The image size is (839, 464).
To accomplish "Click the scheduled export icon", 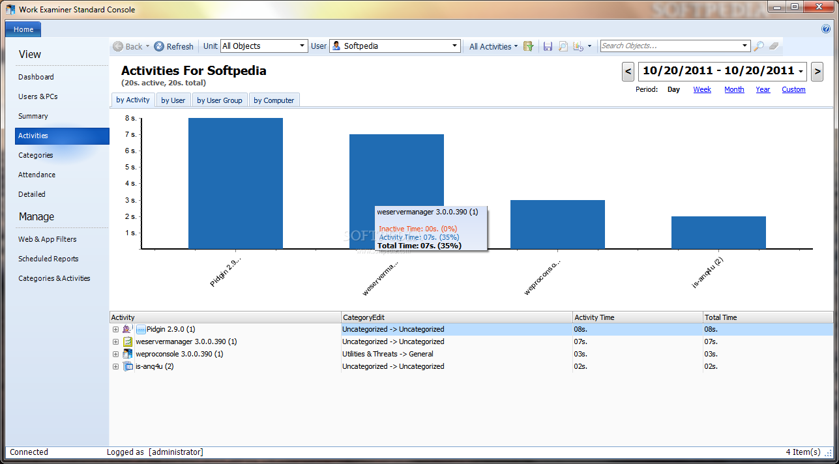I will 579,46.
